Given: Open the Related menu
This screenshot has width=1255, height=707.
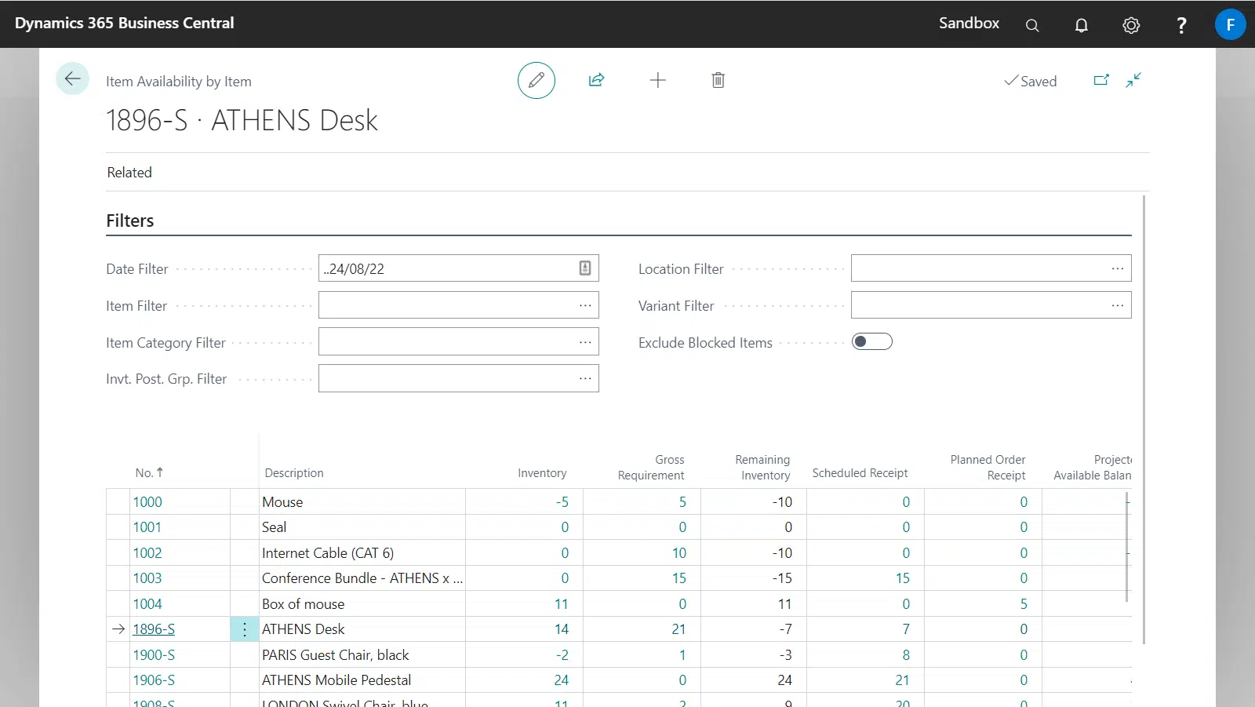Looking at the screenshot, I should (129, 173).
